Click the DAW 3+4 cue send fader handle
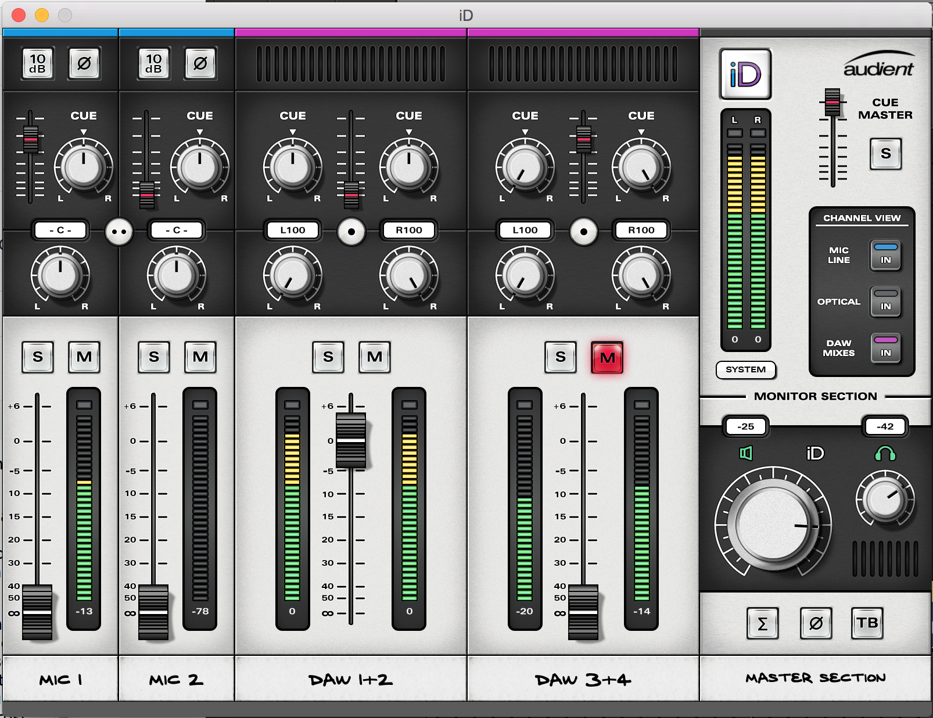Screen dimensions: 933x718 pyautogui.click(x=584, y=139)
